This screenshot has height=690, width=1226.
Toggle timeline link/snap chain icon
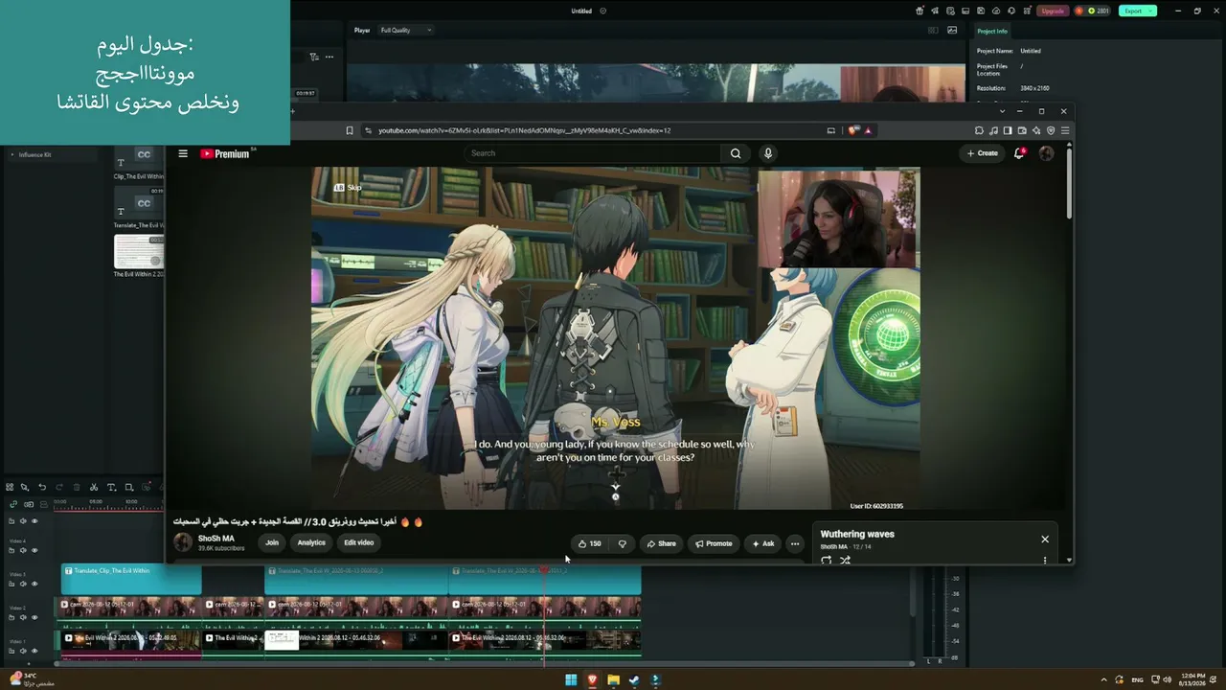pyautogui.click(x=13, y=503)
